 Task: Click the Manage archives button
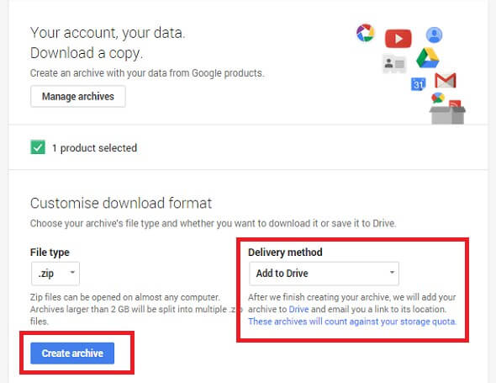[78, 96]
